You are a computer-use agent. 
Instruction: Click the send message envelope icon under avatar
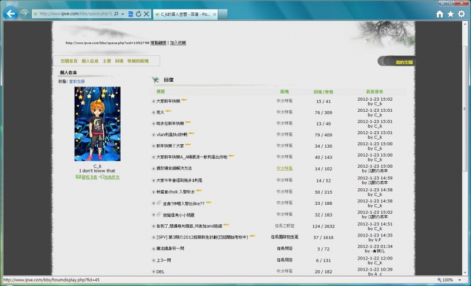(x=78, y=177)
